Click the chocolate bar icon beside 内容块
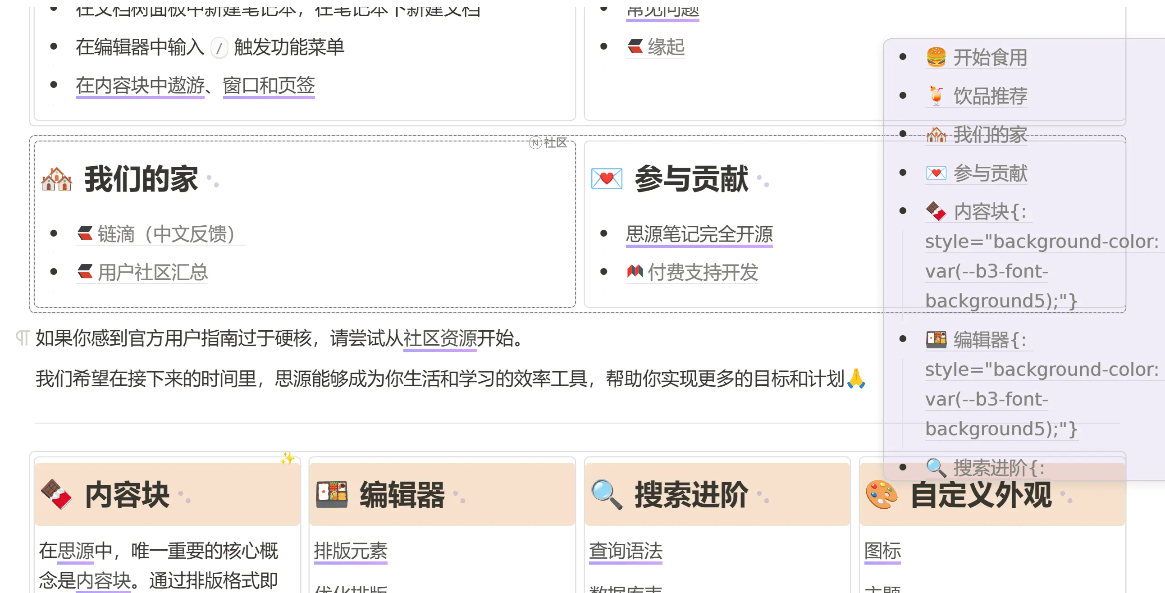 pos(56,494)
